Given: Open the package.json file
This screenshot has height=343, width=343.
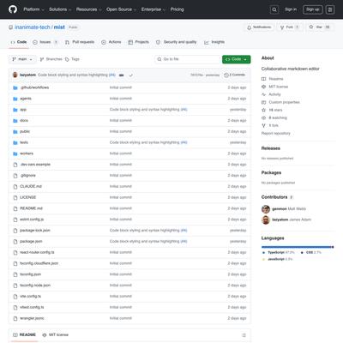Looking at the screenshot, I should point(31,242).
